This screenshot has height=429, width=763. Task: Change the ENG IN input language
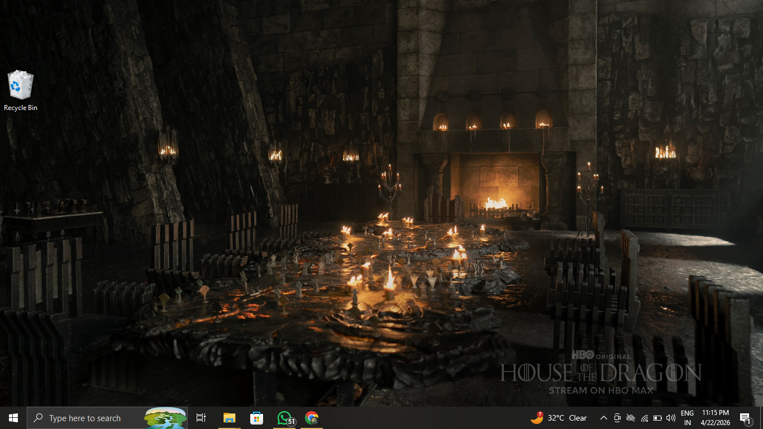(x=687, y=418)
